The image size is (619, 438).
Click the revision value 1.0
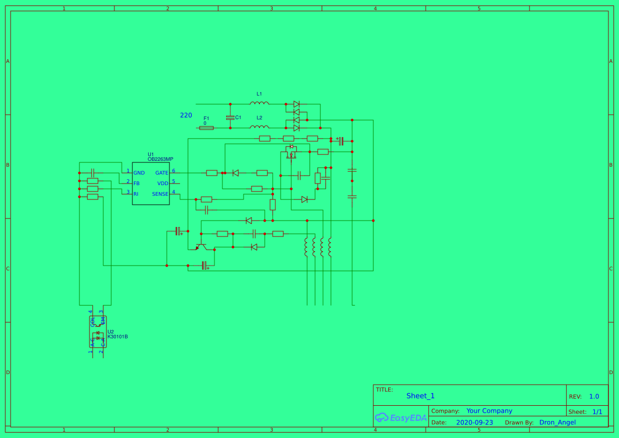594,396
